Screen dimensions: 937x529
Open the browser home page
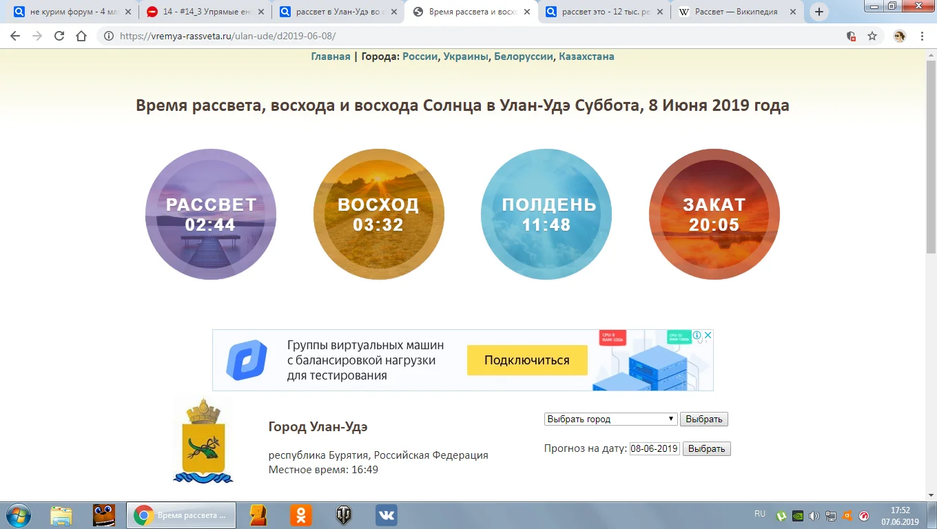pyautogui.click(x=81, y=36)
